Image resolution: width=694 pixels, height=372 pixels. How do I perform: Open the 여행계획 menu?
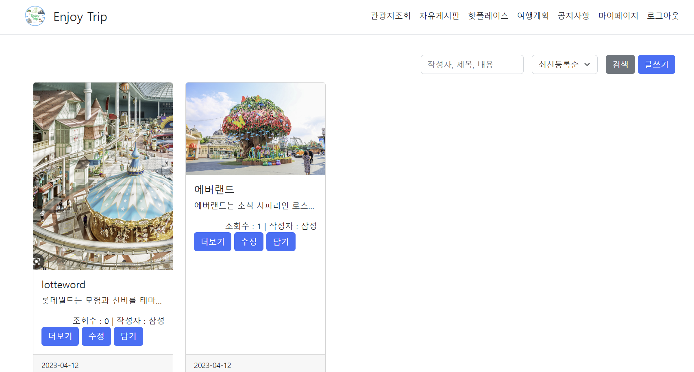533,16
